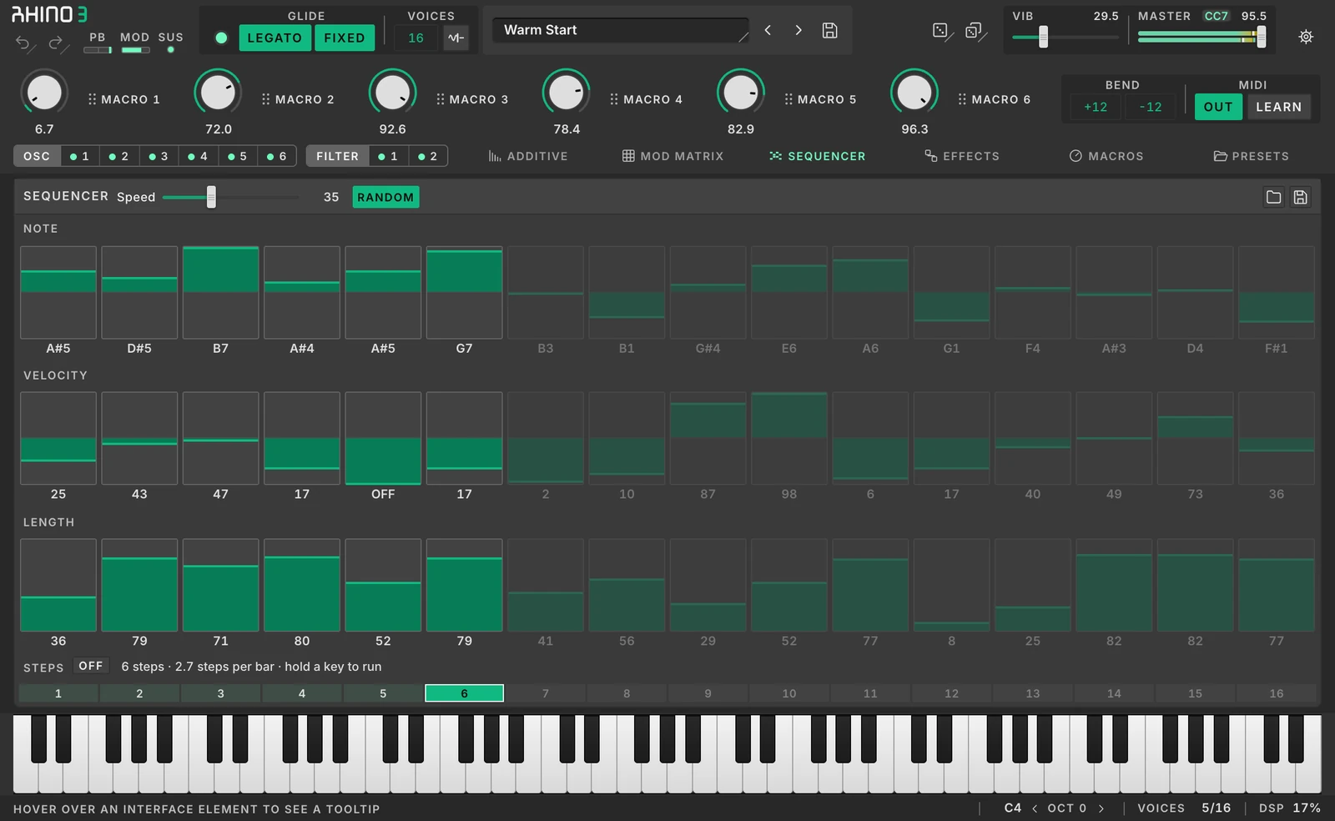1335x821 pixels.
Task: Select the OSC section button
Action: 37,156
